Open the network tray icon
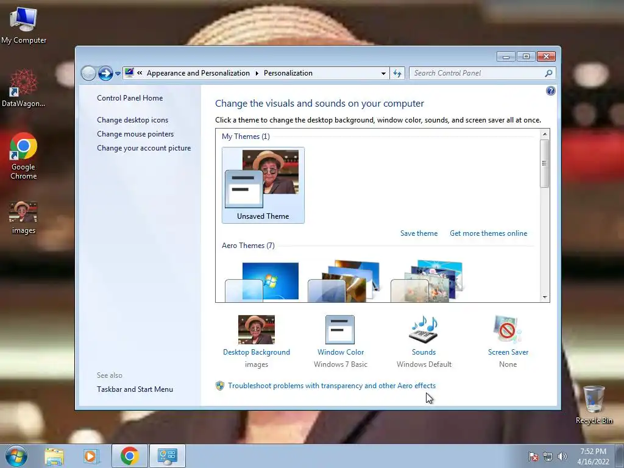Screen dimensions: 624x468 548,456
